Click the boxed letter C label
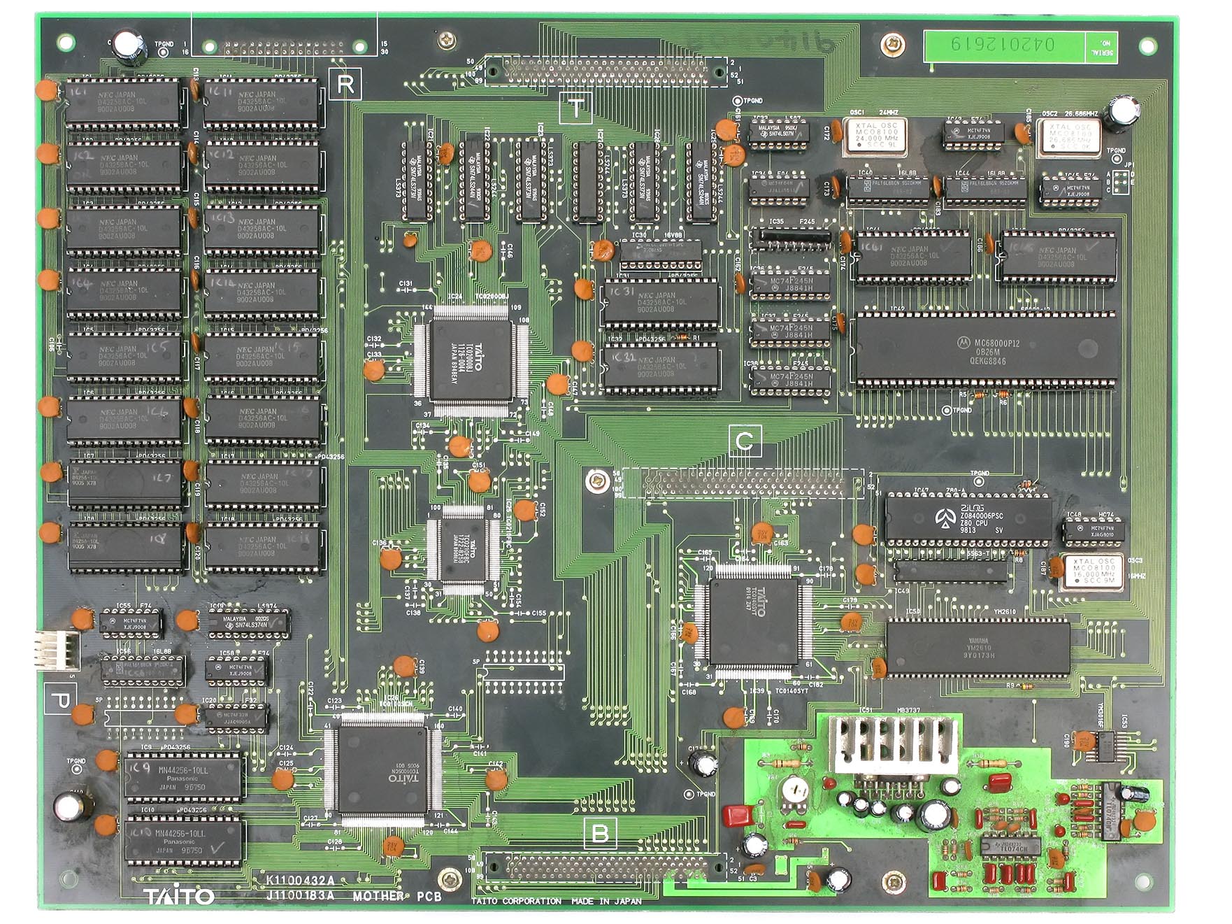The height and width of the screenshot is (924, 1232). point(745,441)
